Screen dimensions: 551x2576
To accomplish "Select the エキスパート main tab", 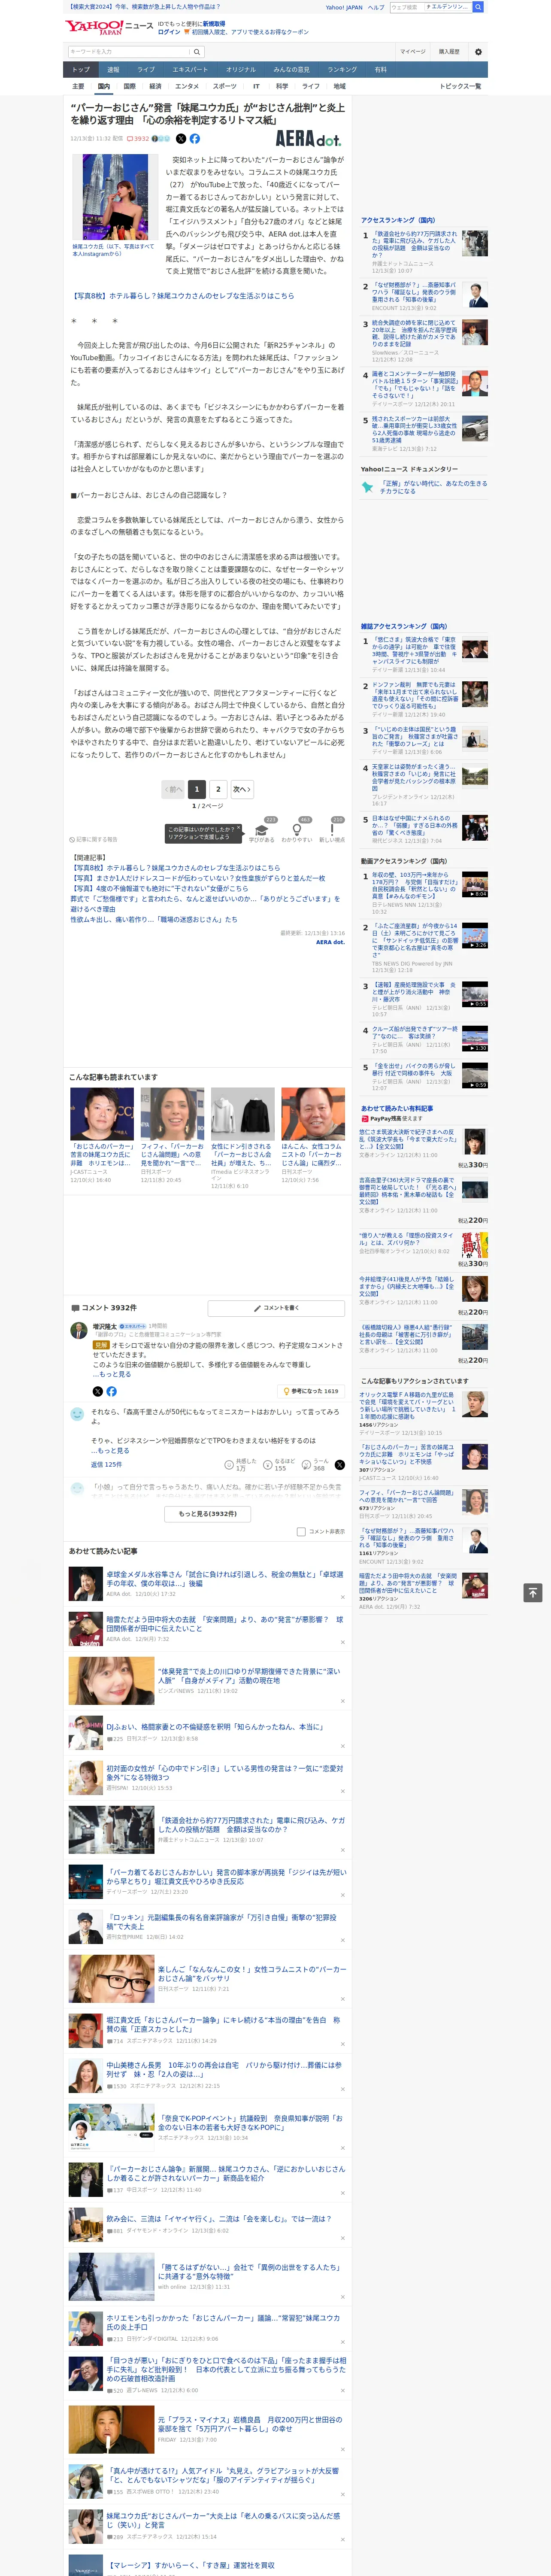I will point(190,69).
